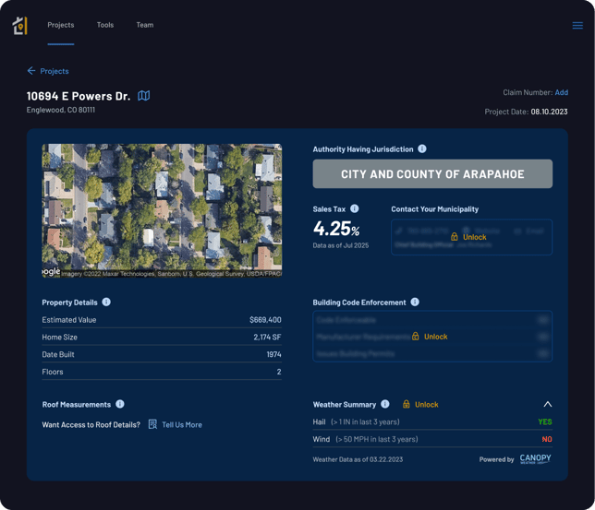Open the Team tab
This screenshot has width=595, height=510.
pyautogui.click(x=145, y=25)
